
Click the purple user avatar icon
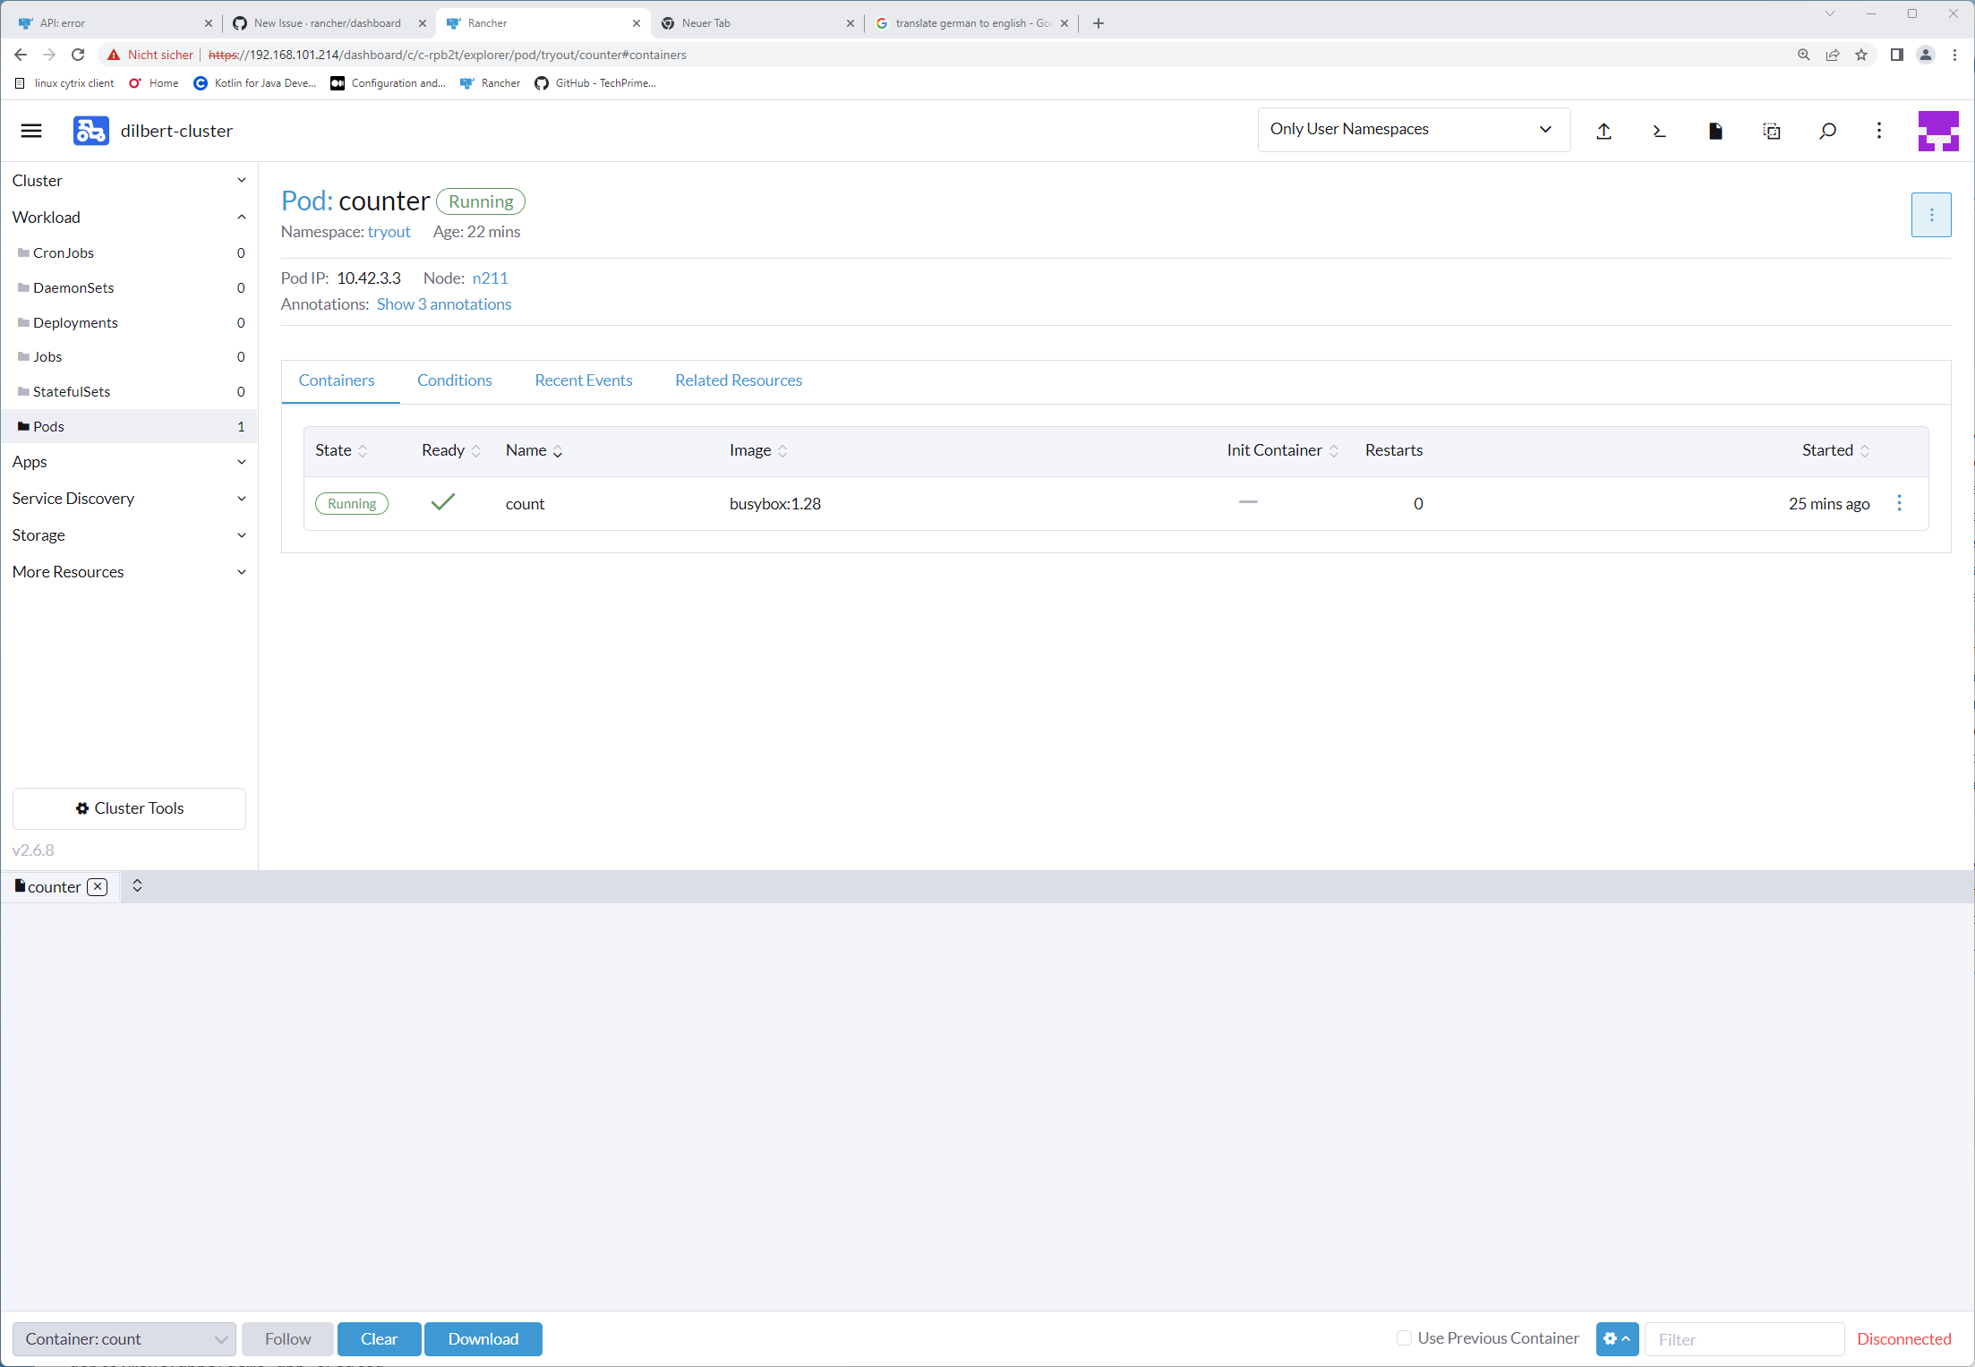tap(1937, 131)
